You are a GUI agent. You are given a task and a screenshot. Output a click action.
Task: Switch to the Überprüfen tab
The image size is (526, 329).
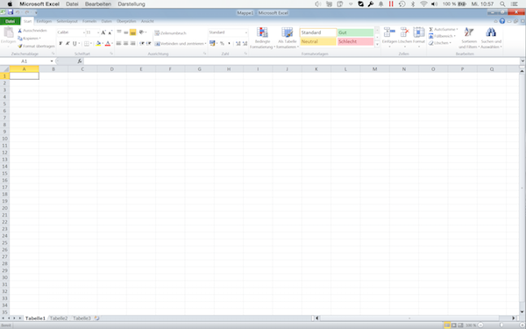[126, 21]
